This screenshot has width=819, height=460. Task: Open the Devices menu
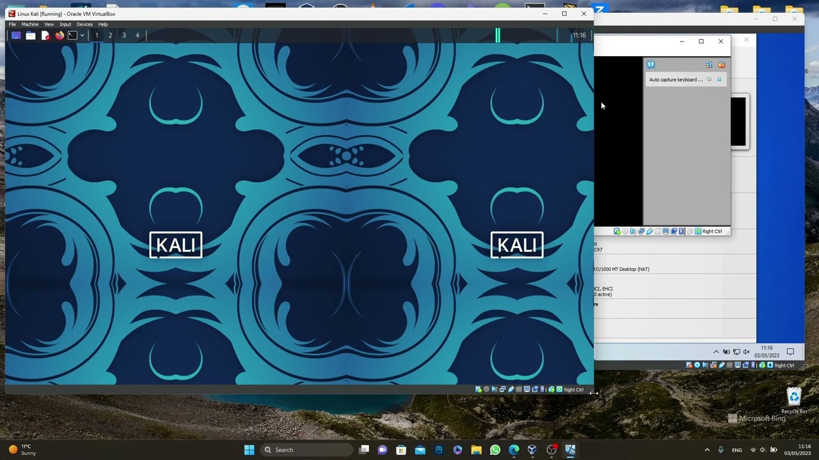click(x=84, y=24)
